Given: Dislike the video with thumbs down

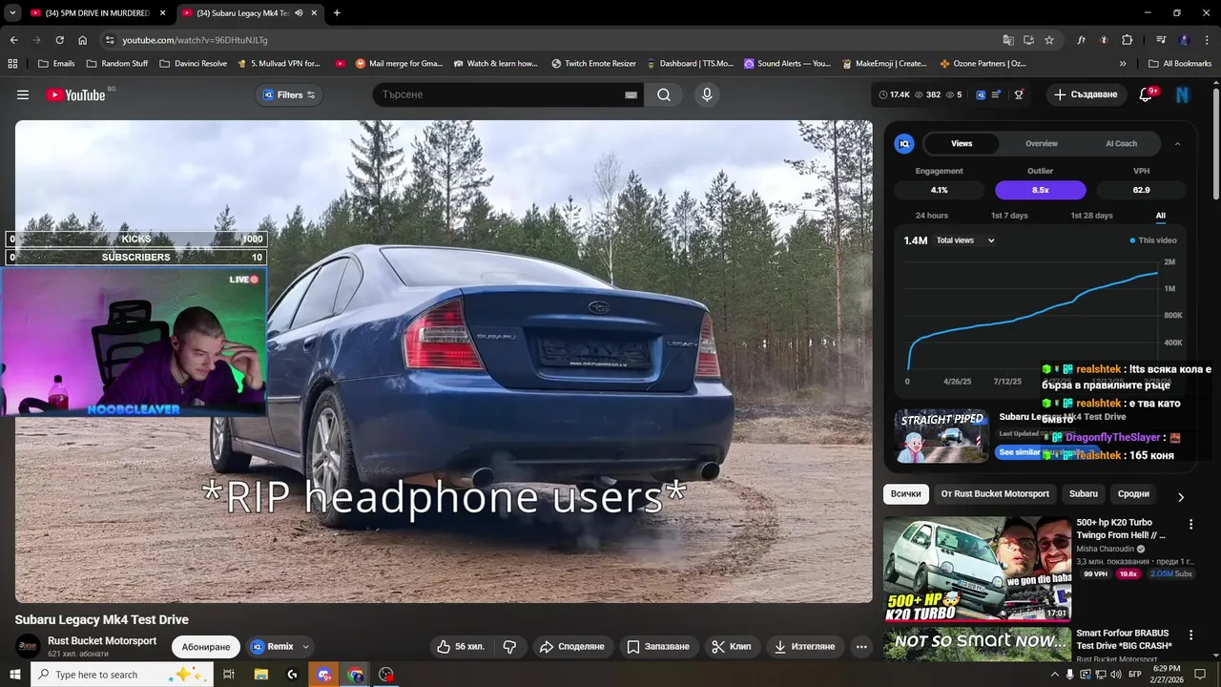Looking at the screenshot, I should tap(509, 647).
